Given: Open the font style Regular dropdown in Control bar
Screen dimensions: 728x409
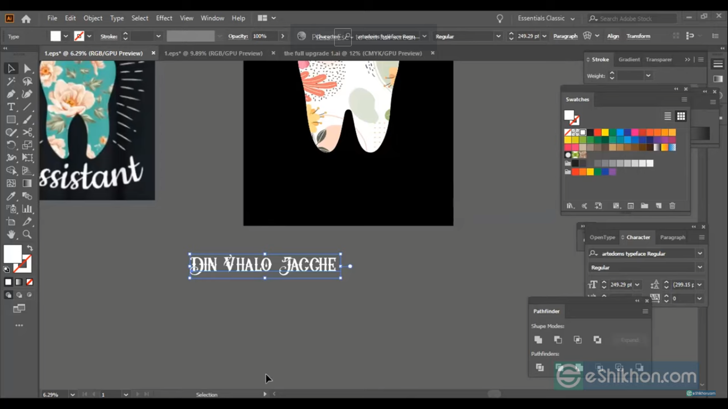Looking at the screenshot, I should [498, 36].
